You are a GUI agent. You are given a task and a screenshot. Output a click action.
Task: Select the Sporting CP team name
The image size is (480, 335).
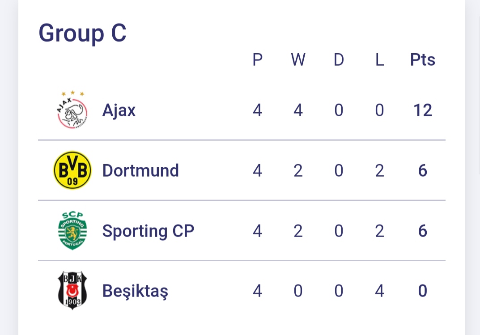point(148,231)
